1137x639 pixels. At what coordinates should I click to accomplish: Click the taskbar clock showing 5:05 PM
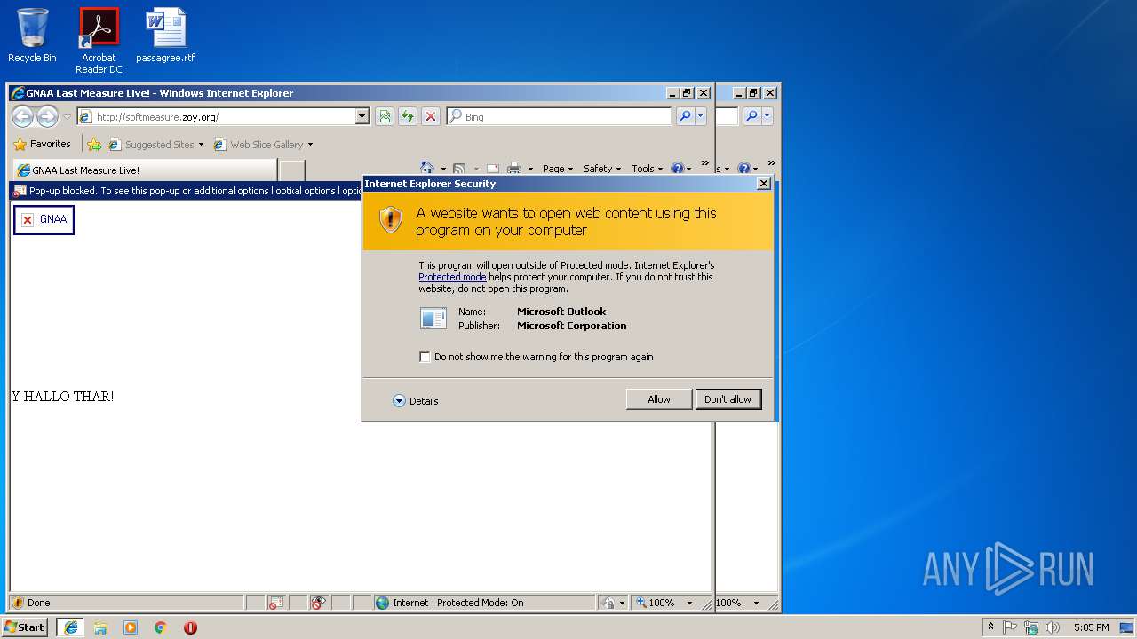pyautogui.click(x=1091, y=627)
